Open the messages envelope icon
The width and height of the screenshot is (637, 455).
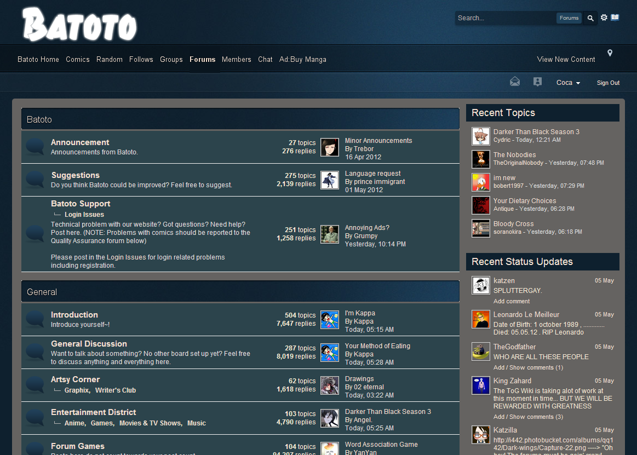515,82
